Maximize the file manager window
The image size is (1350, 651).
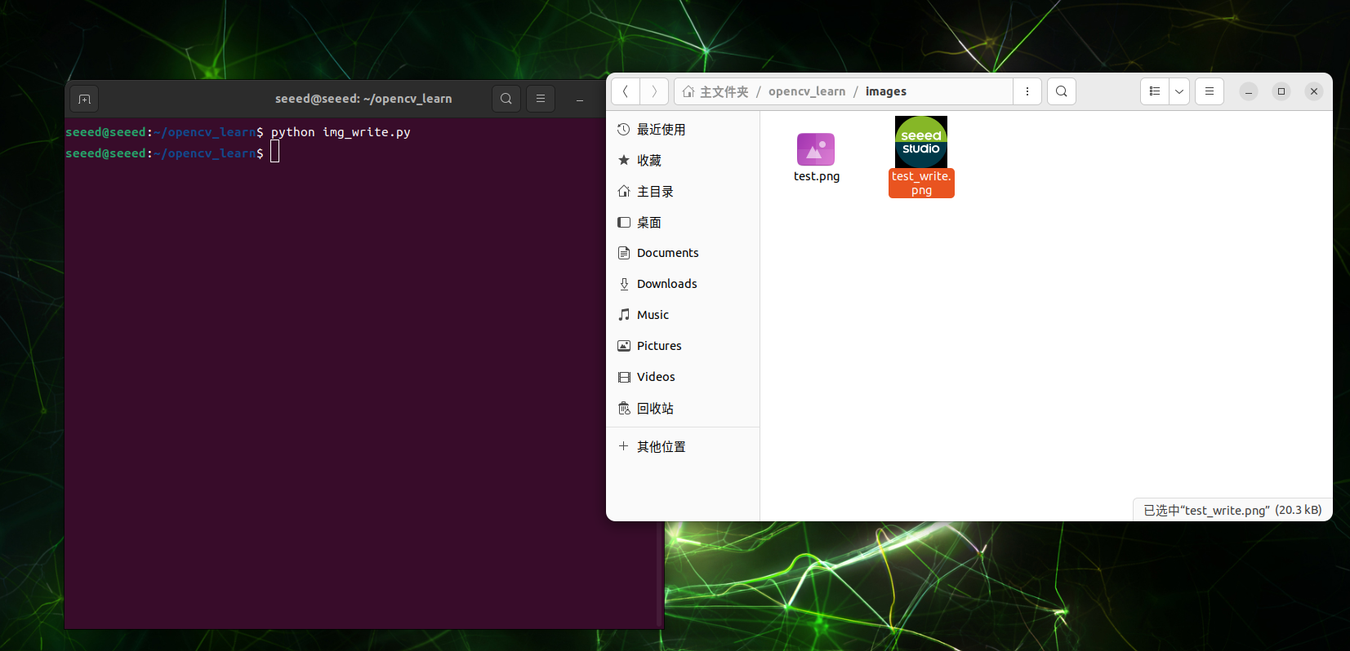tap(1281, 91)
